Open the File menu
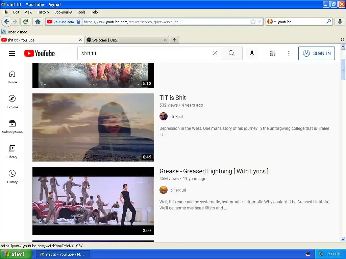Screen dimensions: 346x259 [5, 12]
